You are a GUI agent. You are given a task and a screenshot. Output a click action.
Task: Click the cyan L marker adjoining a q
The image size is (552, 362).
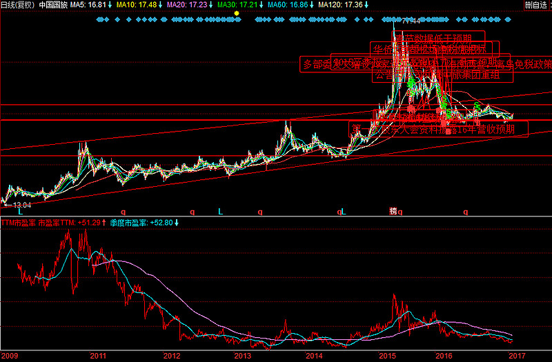coord(344,212)
